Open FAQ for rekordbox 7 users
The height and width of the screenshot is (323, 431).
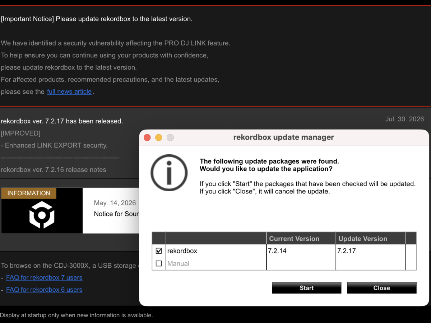pyautogui.click(x=44, y=277)
